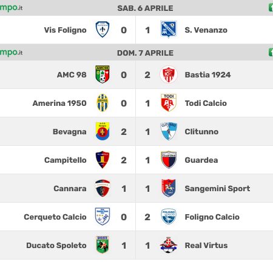Open the Cerqueto Calcio team link

click(x=55, y=217)
